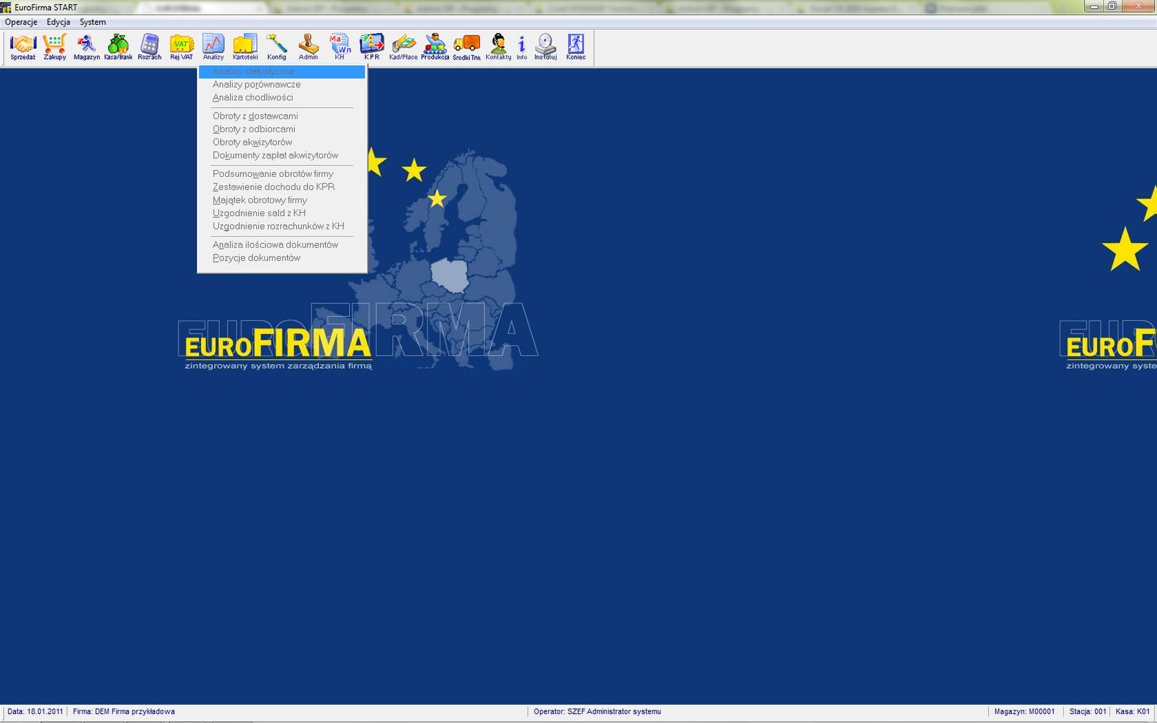Choose Obroty akwizytorów
Viewport: 1157px width, 723px height.
282,143
